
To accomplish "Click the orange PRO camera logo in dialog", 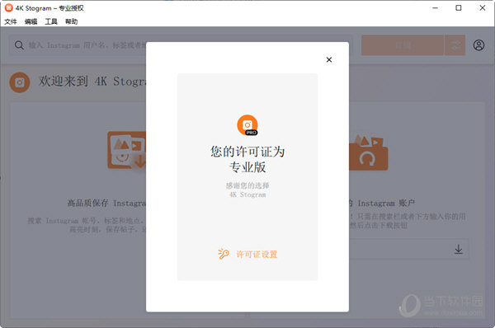I will click(247, 125).
